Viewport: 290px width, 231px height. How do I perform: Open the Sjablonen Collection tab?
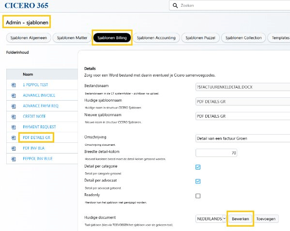click(244, 38)
